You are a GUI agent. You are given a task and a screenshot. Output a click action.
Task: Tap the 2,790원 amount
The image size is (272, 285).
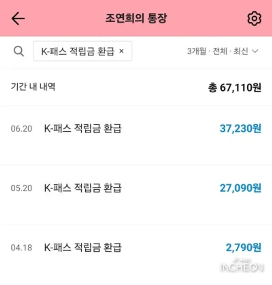click(243, 247)
